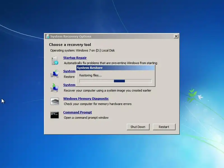Launch the Command Prompt link

tap(78, 112)
